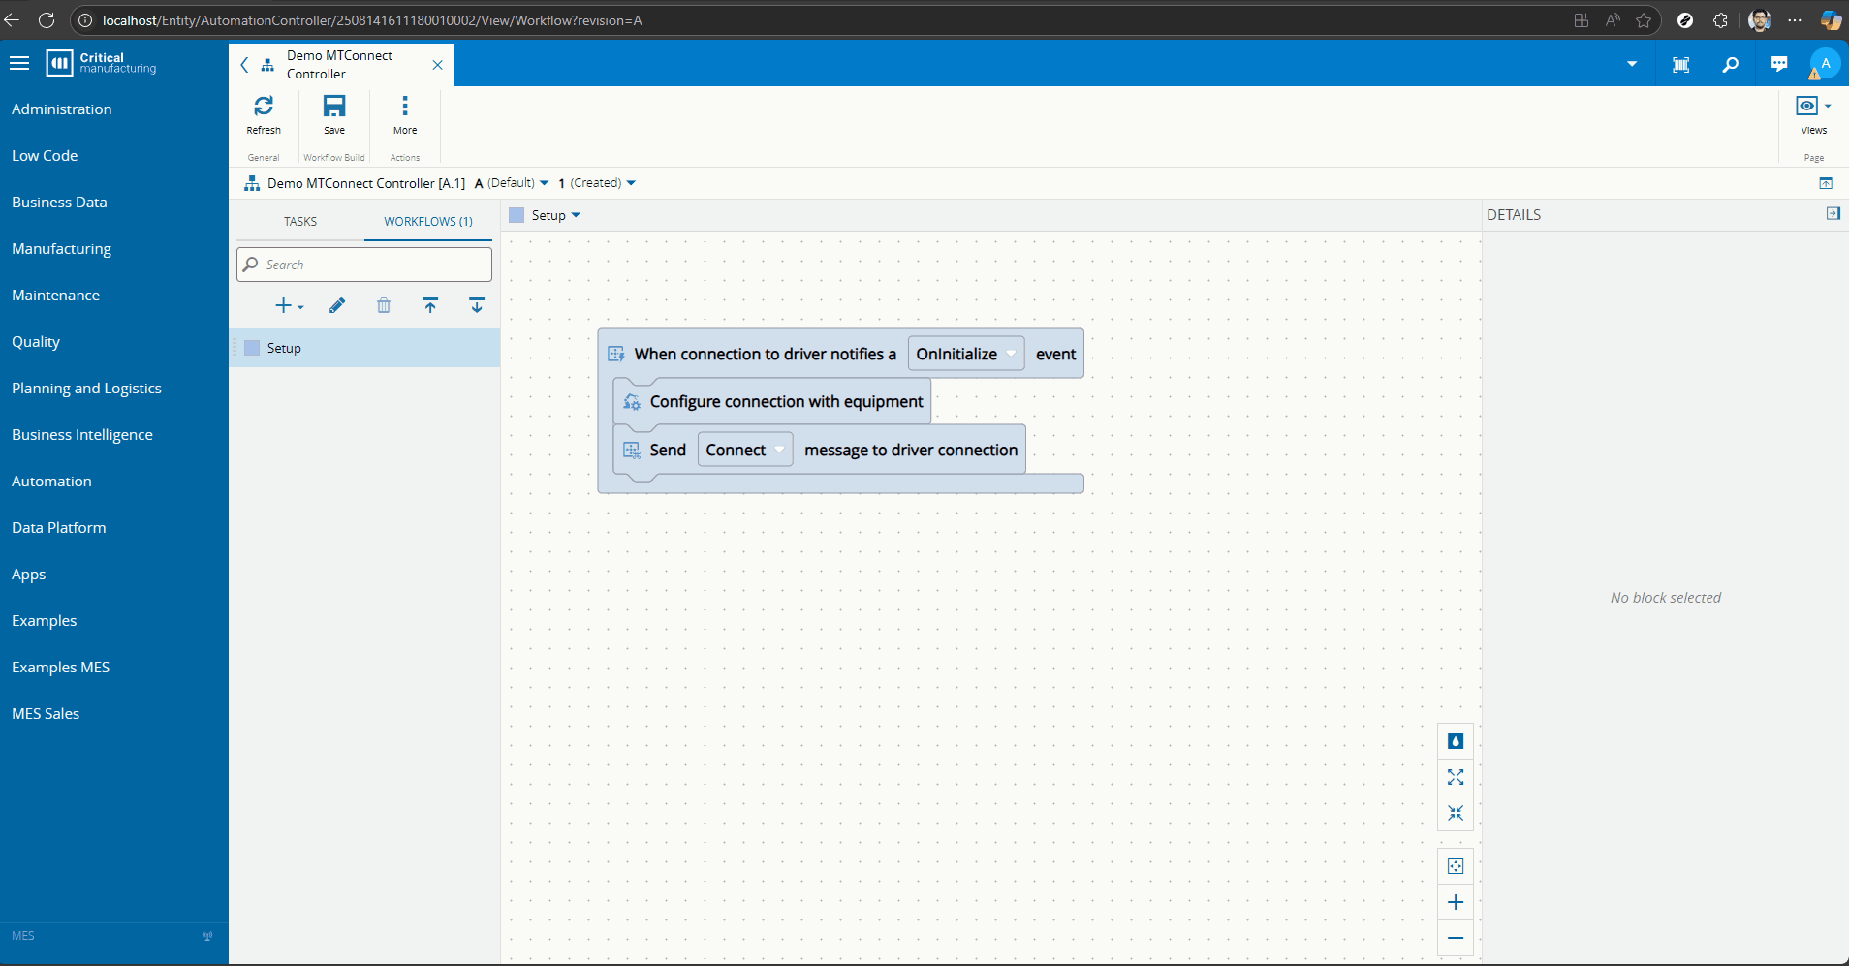Switch to the WORKFLOWS (1) tab
Screen dimensions: 1849x966
[x=428, y=222]
